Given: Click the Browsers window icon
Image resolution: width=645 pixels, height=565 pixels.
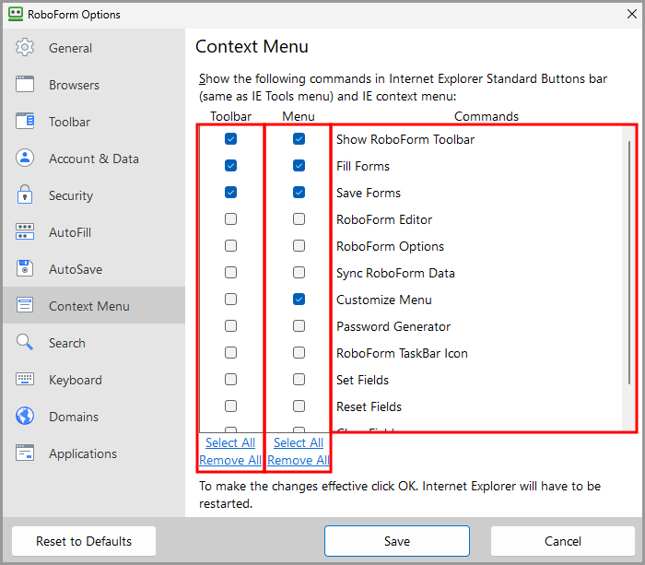Looking at the screenshot, I should (x=25, y=84).
